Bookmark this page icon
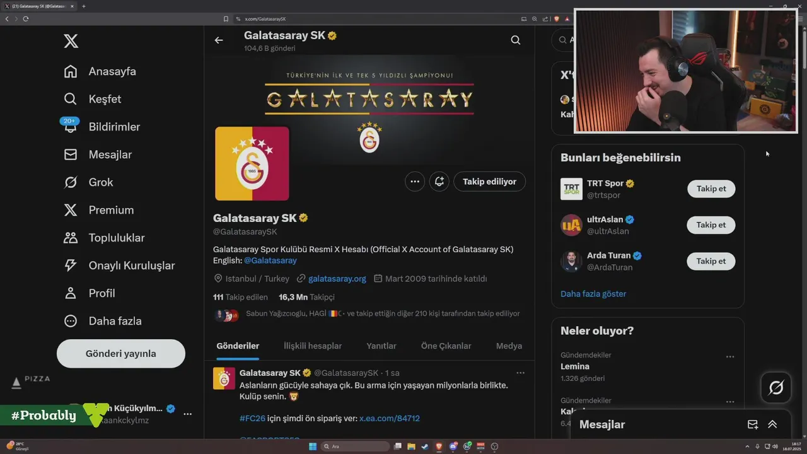The width and height of the screenshot is (807, 454). (x=226, y=19)
